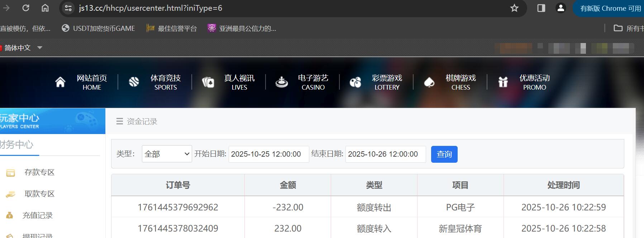Screen dimensions: 644x238
Task: Click the money bag icon beside 充值记录
Action: click(10, 215)
